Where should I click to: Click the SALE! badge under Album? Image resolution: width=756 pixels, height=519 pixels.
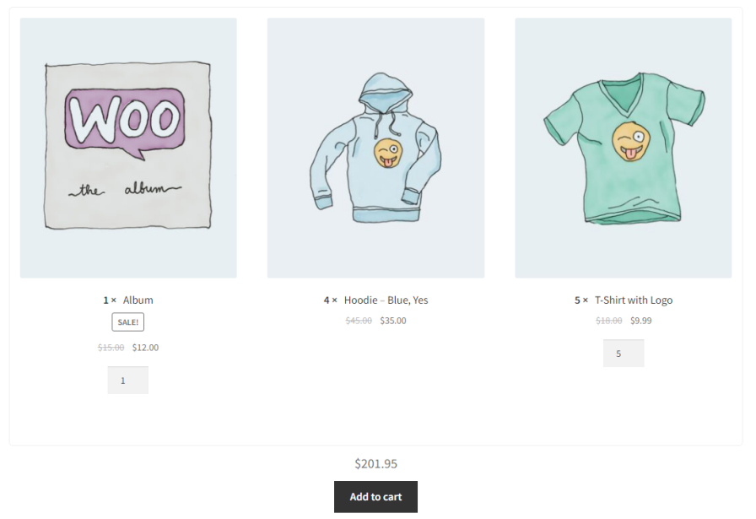pos(127,322)
